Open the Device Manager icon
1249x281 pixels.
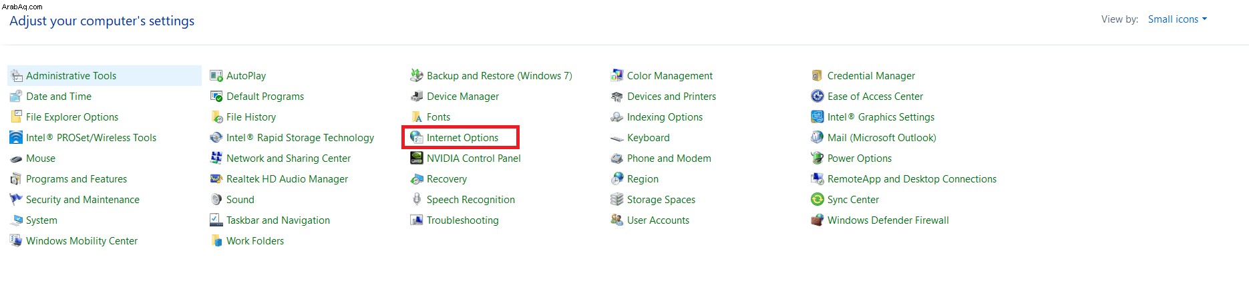coord(416,97)
